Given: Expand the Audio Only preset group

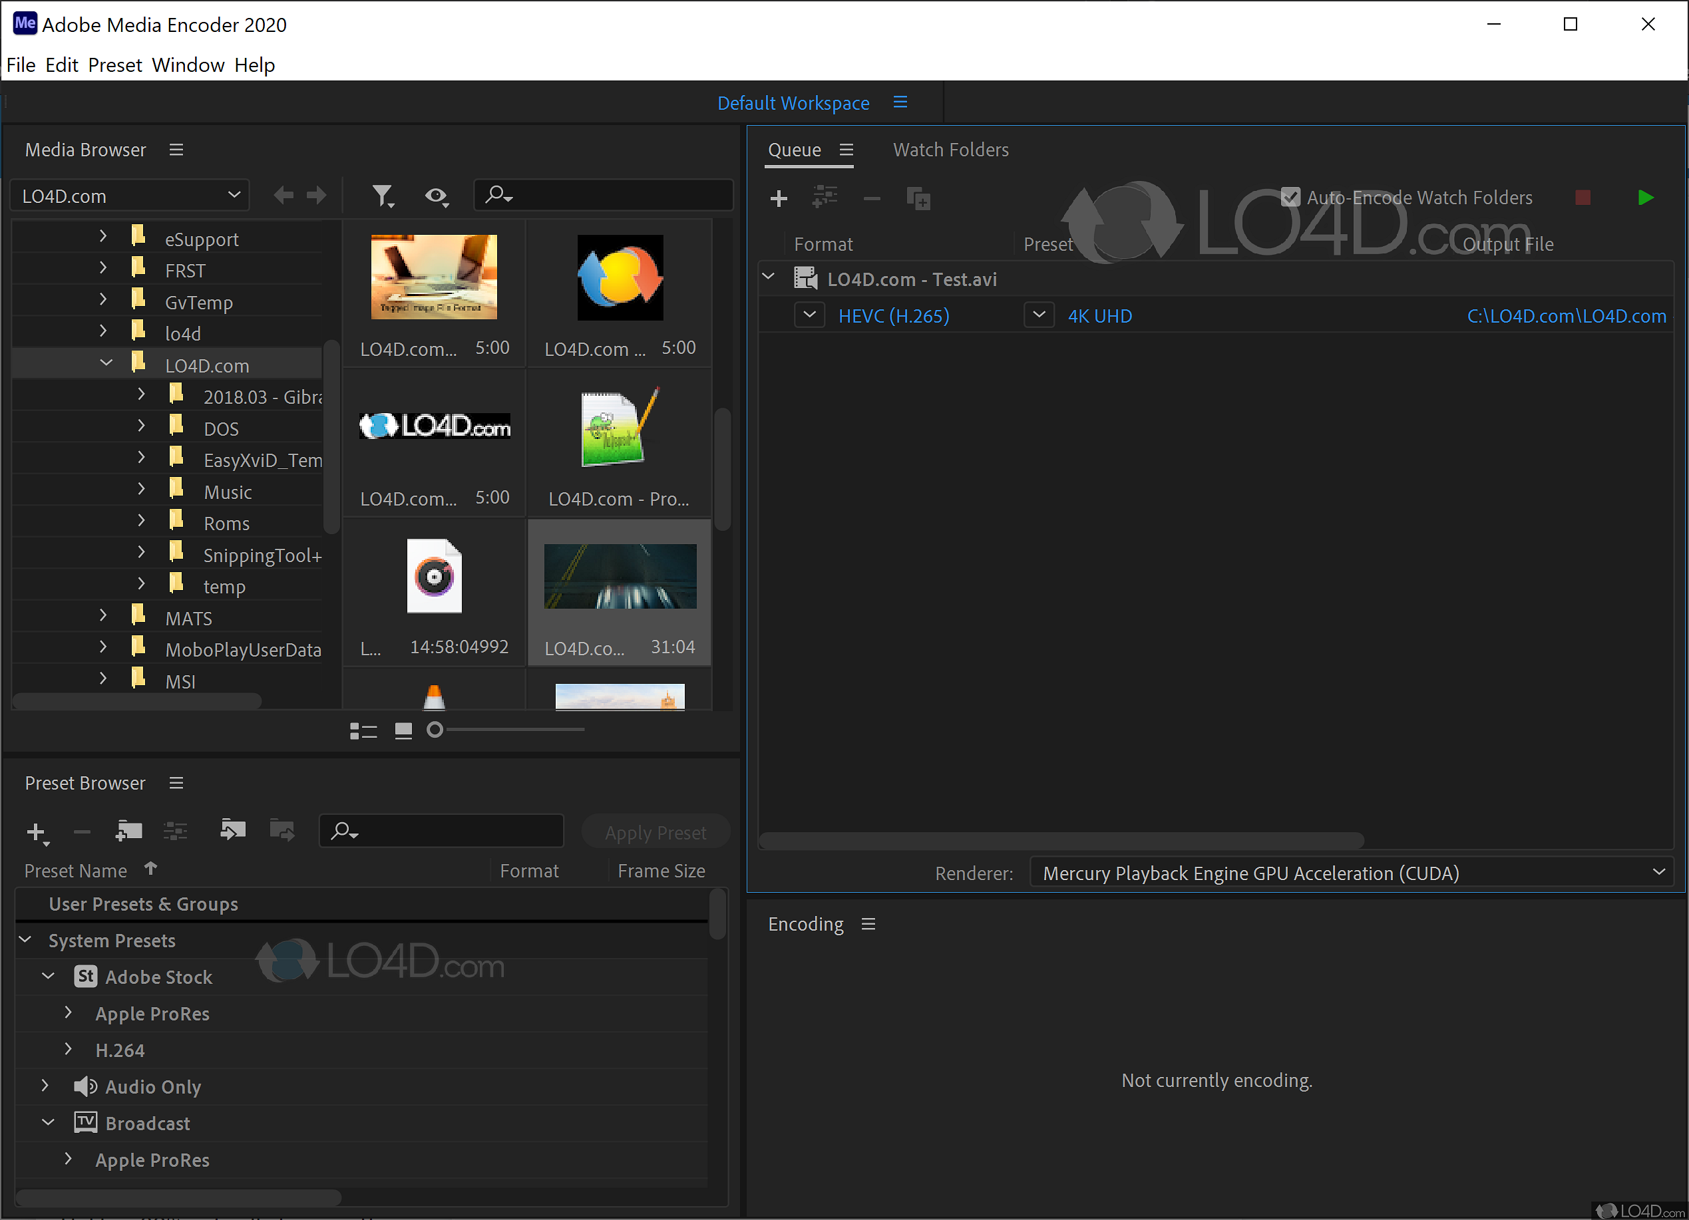Looking at the screenshot, I should coord(46,1086).
